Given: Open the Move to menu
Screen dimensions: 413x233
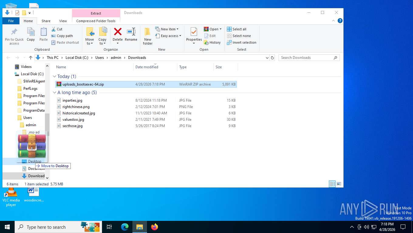Looking at the screenshot, I should [90, 36].
